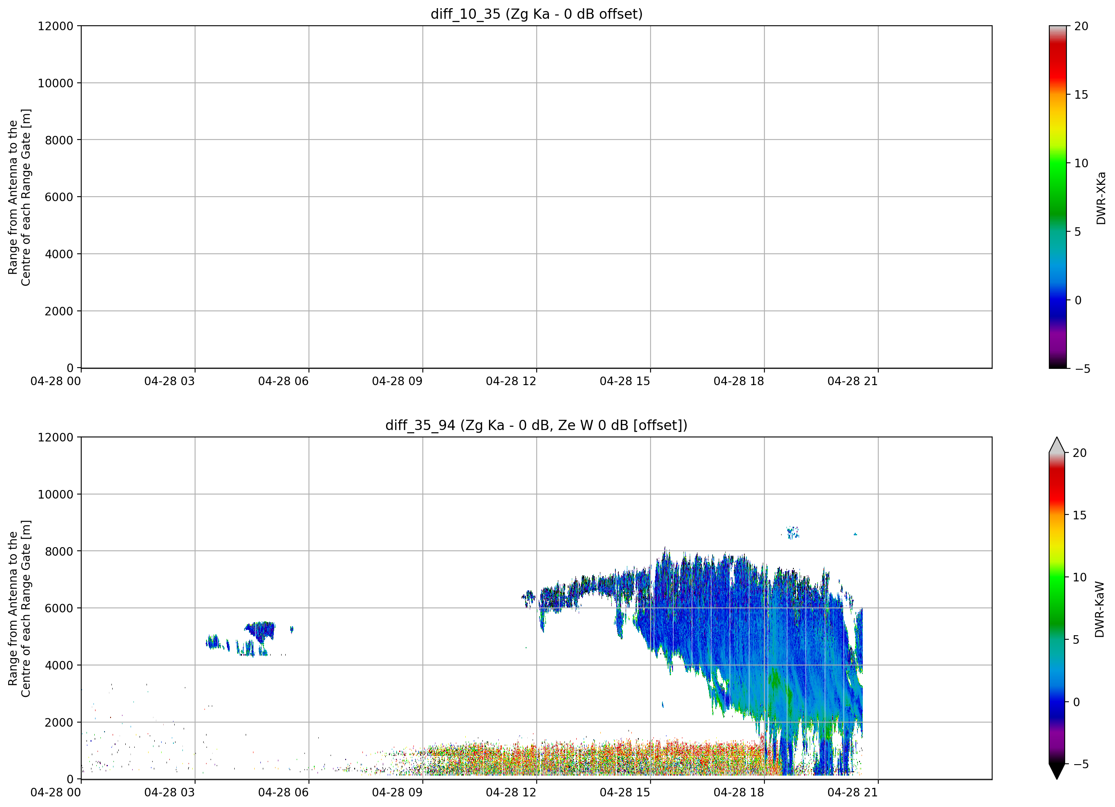Click '04-28 00' on the bottom plot's time axis
Screen dimensions: 1115x807
[x=56, y=793]
